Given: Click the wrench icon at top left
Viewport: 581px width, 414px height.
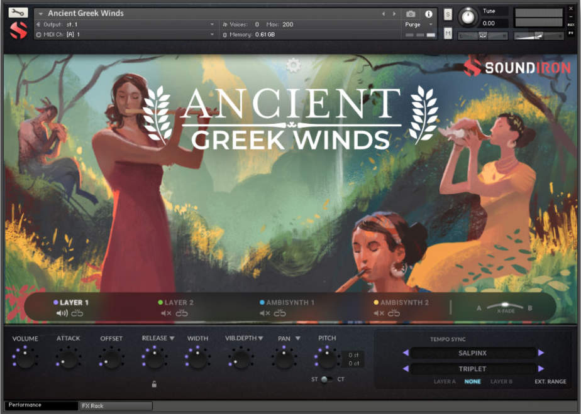Looking at the screenshot, I should coord(17,11).
